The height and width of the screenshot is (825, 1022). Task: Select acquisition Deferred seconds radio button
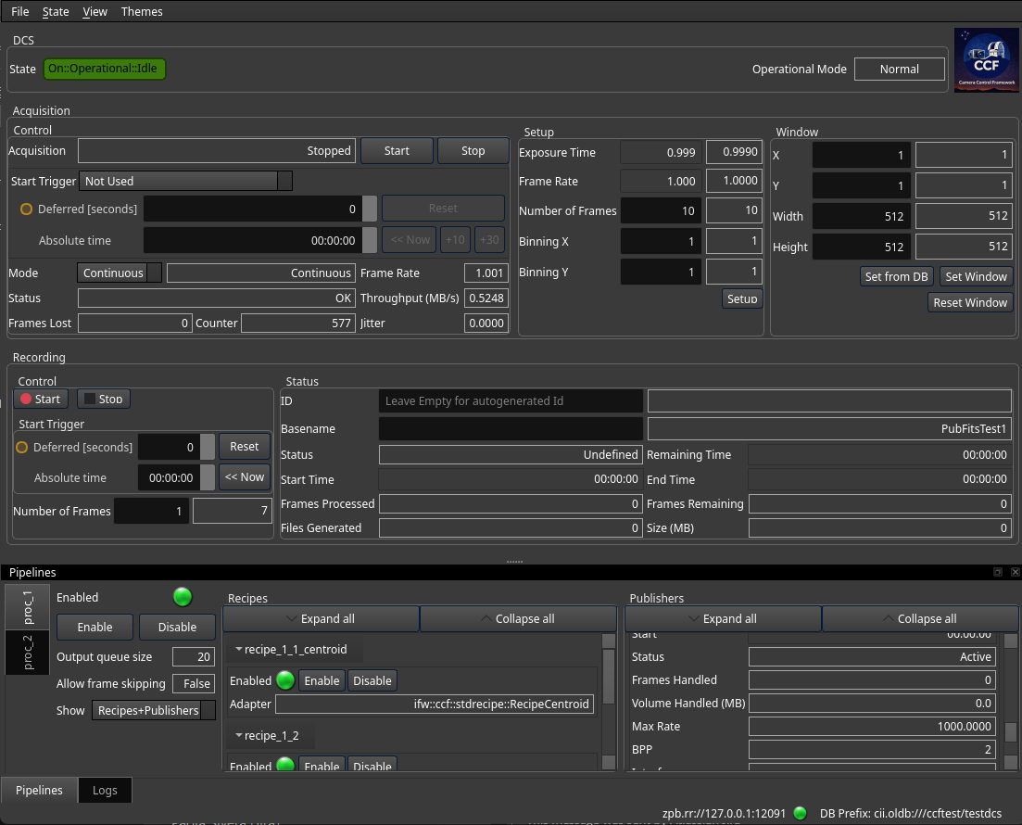coord(26,209)
